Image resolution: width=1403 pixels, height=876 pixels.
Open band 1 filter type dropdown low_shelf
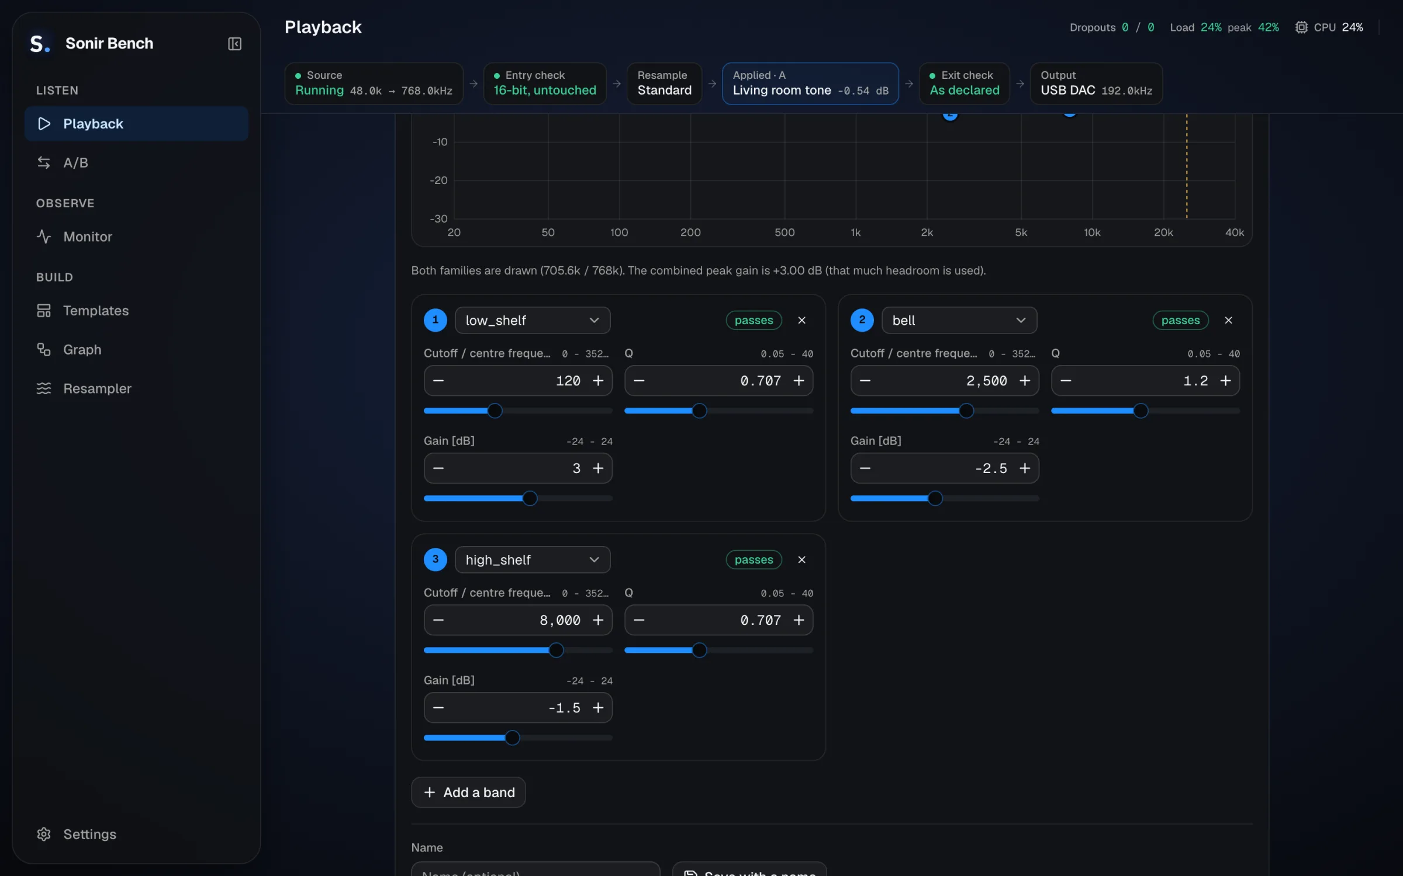[533, 320]
